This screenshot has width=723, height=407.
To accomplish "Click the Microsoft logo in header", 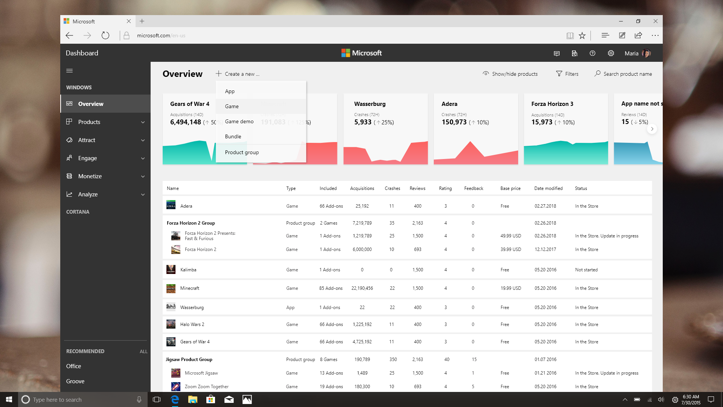I will point(361,53).
